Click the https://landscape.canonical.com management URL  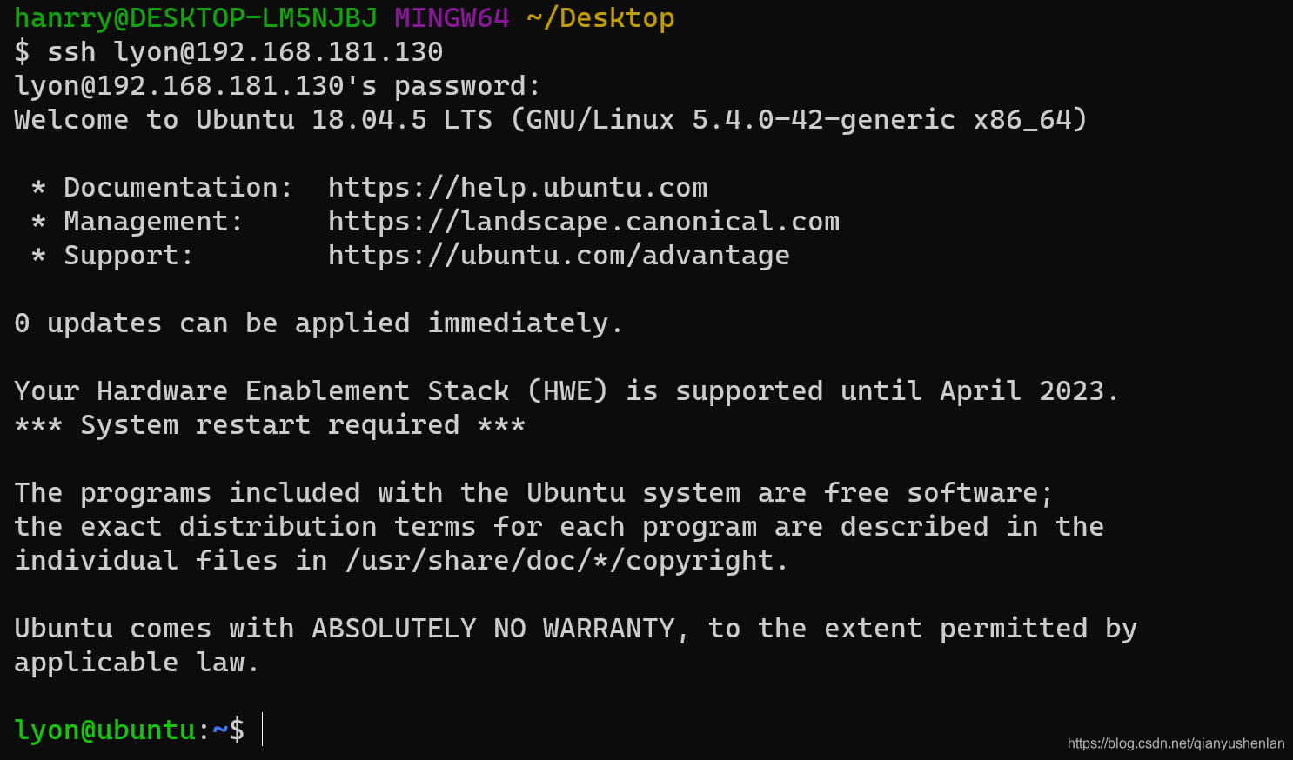[584, 222]
